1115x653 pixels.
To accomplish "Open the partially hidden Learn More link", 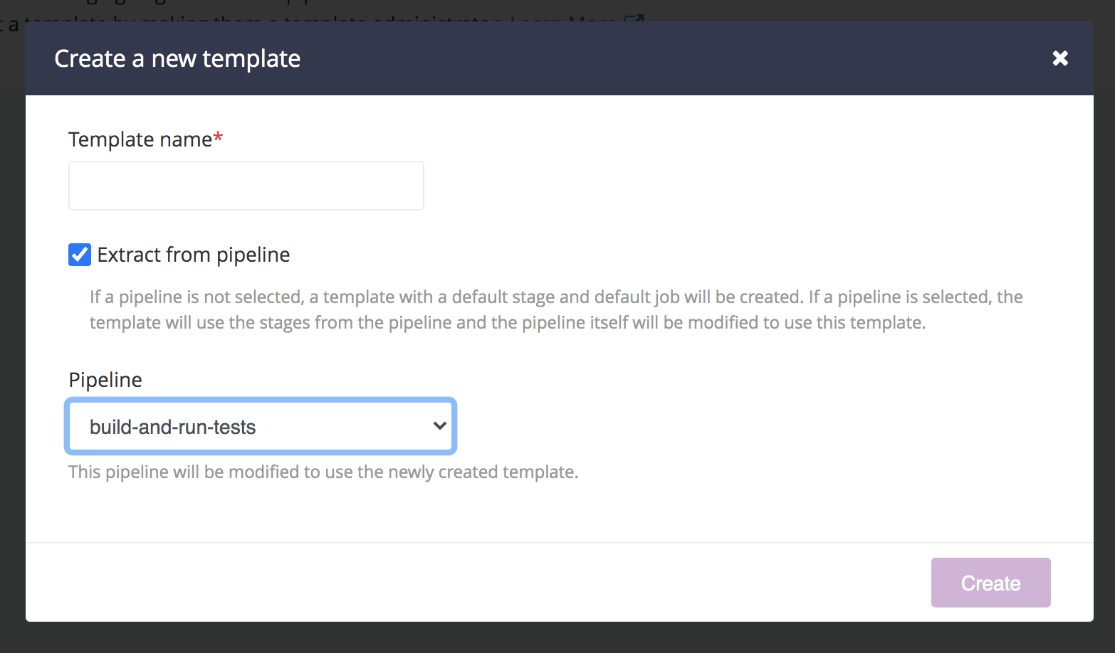I will (562, 18).
